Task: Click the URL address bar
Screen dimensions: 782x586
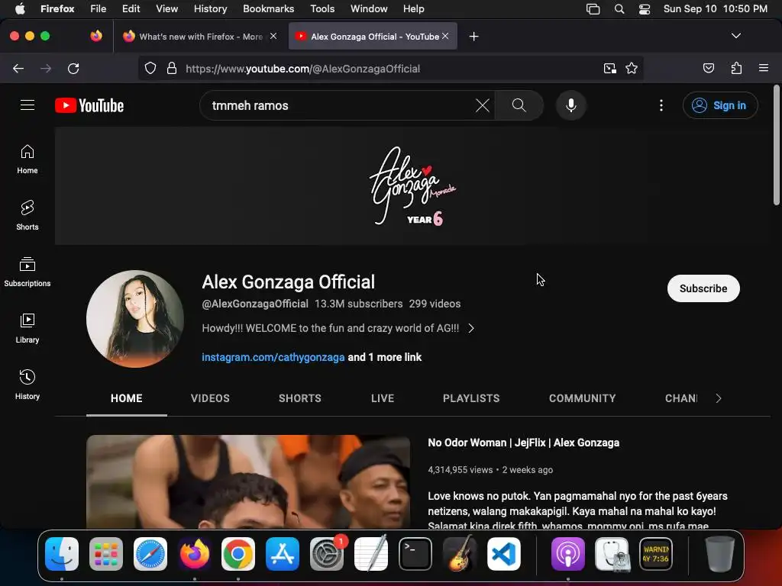Action: coord(389,68)
